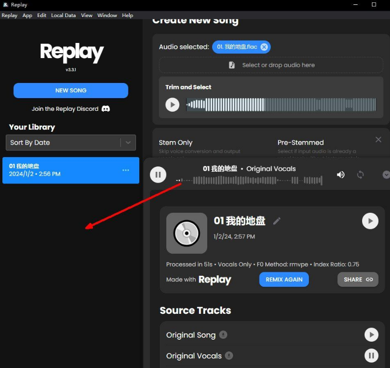Click the song's disc album thumbnail
Image resolution: width=390 pixels, height=368 pixels.
(187, 233)
